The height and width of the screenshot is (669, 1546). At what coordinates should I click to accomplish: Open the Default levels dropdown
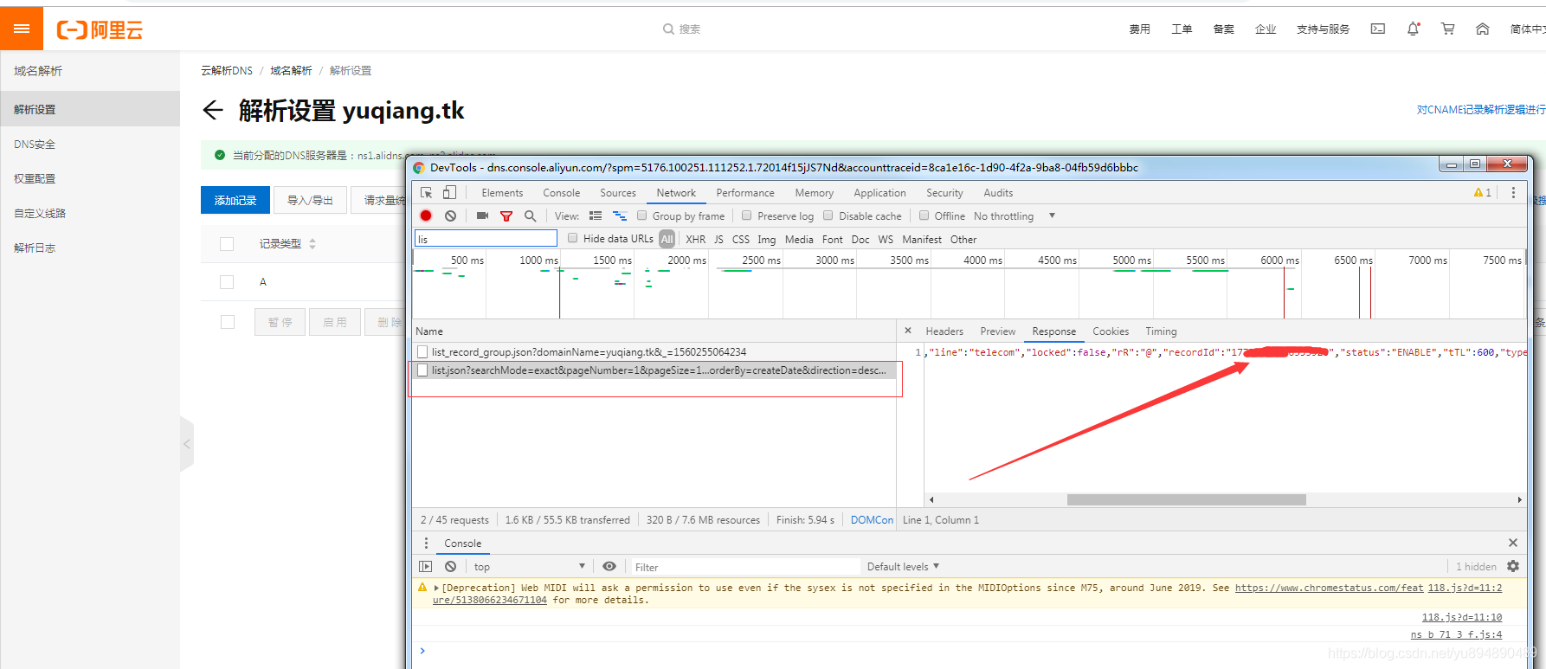point(903,566)
